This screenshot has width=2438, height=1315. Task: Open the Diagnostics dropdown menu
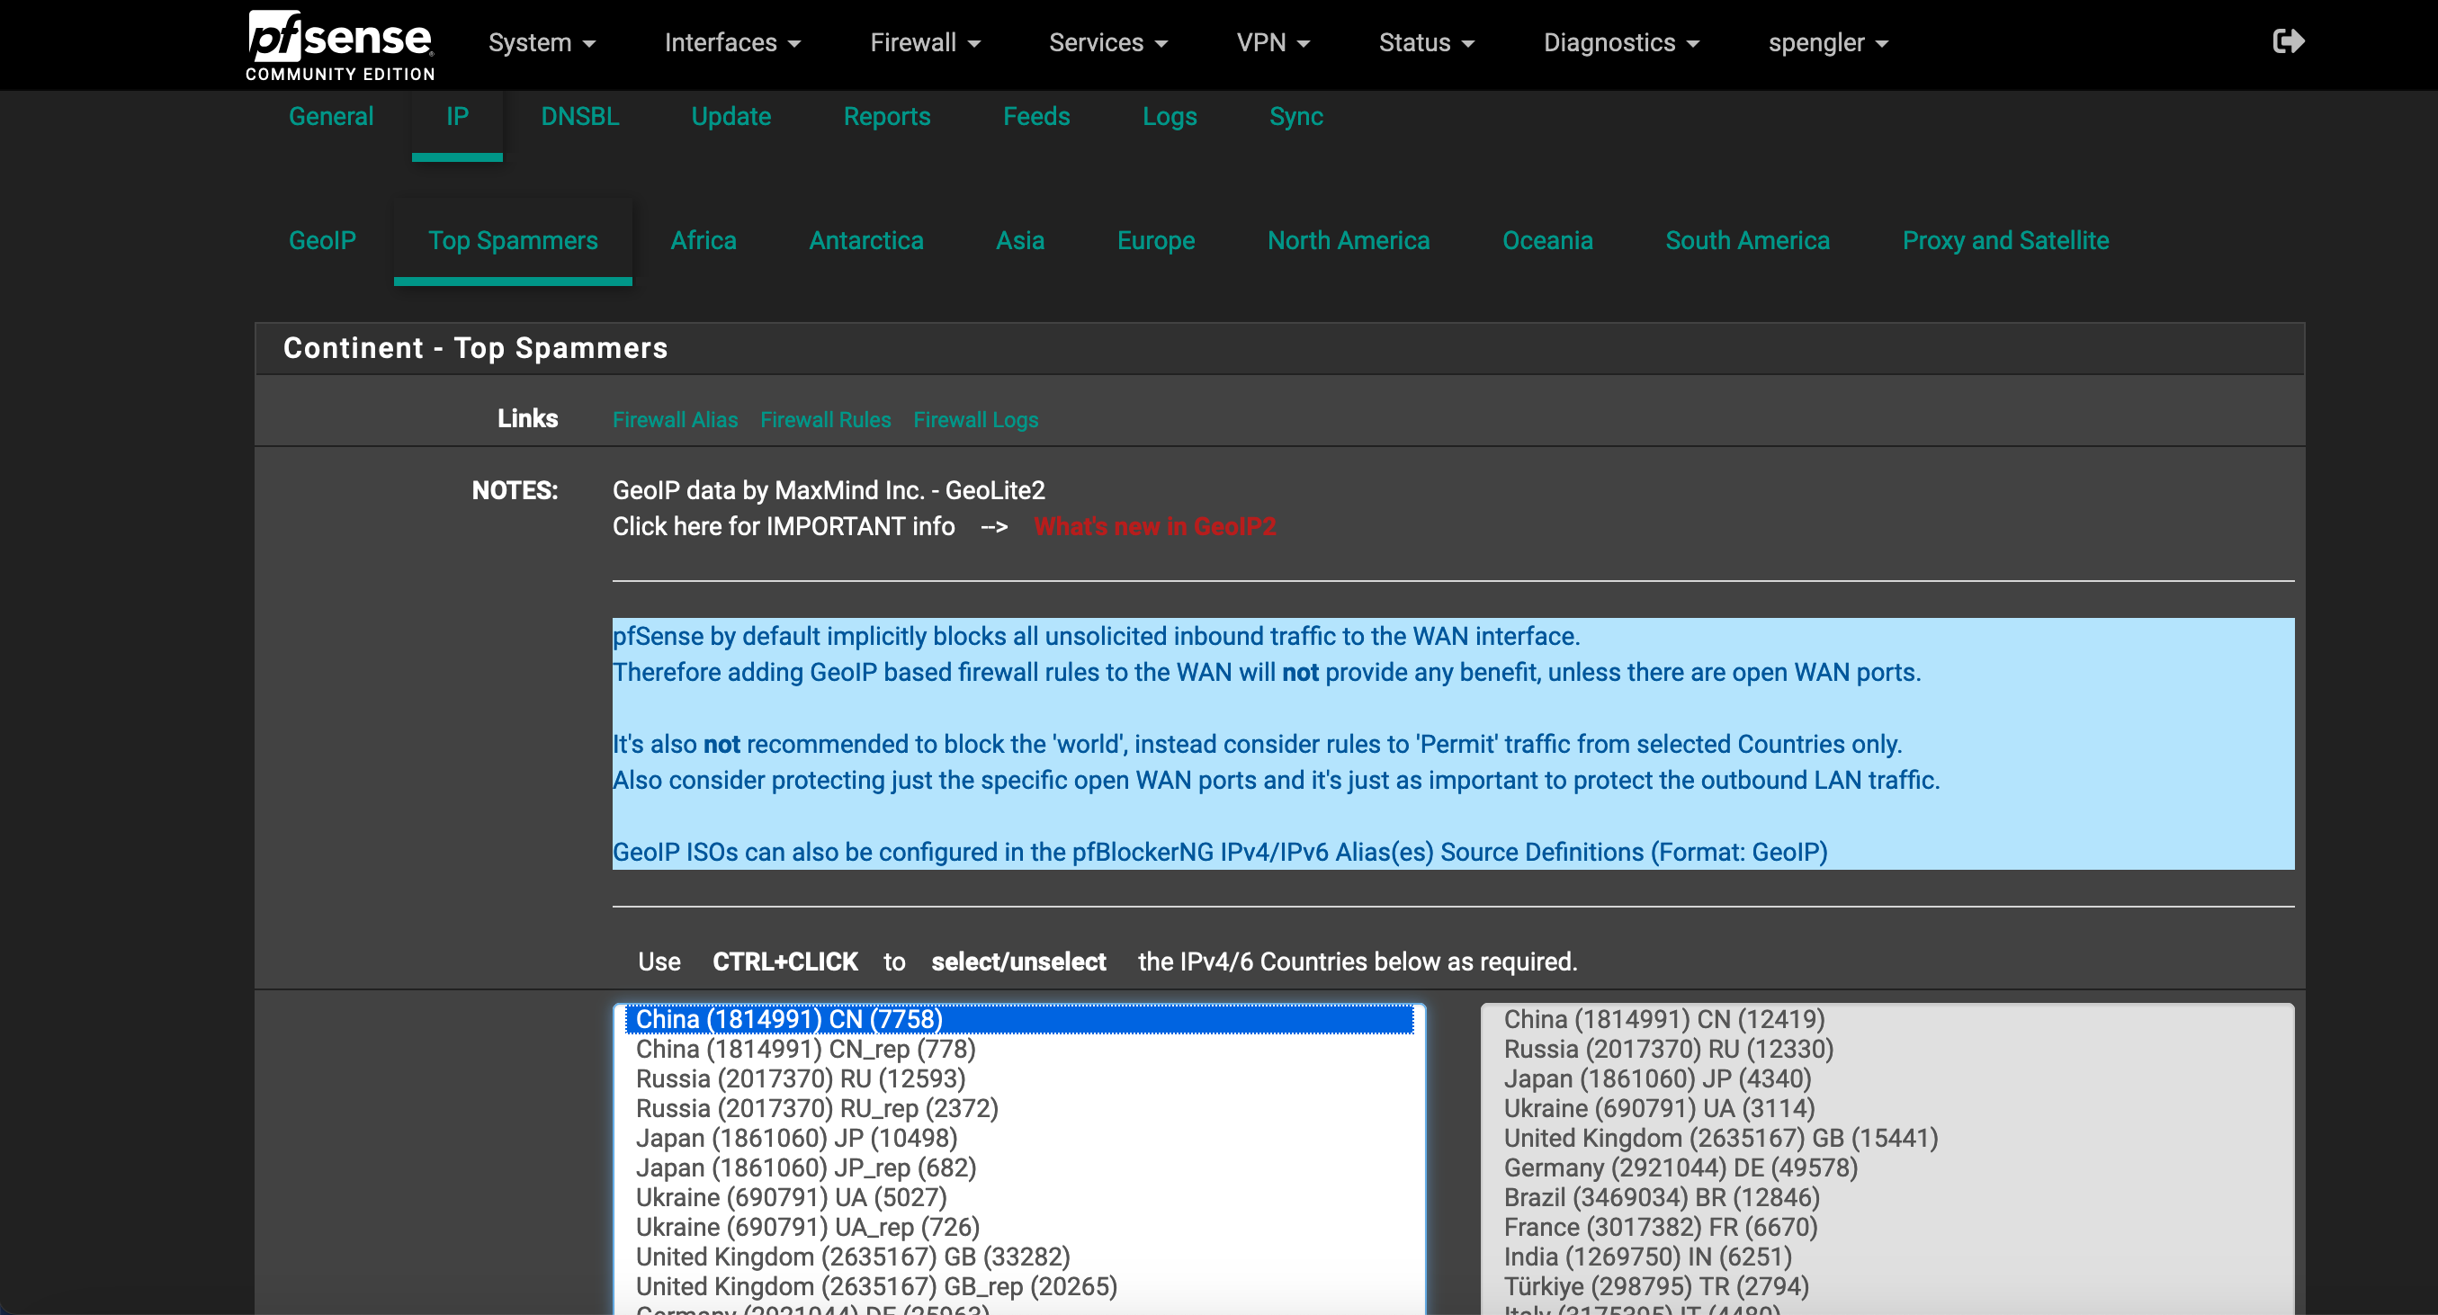(x=1620, y=43)
